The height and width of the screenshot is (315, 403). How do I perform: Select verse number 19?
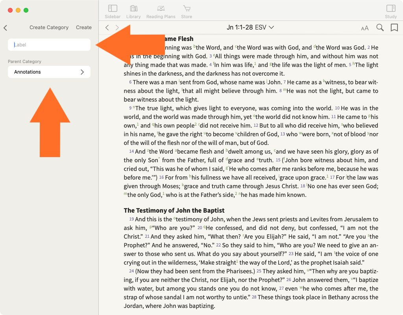(x=131, y=219)
